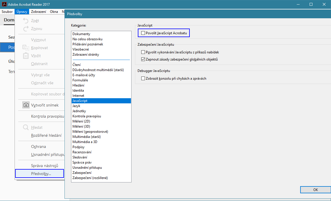The height and width of the screenshot is (201, 331).
Task: Enable Povolit JavaScript Acrobatu checkbox
Action: coord(143,33)
